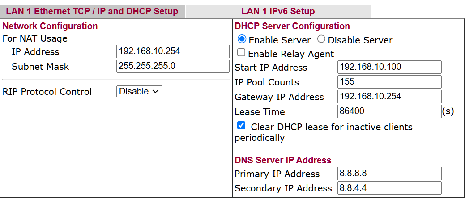Click the Lease Time input box
465x200 pixels.
[x=389, y=111]
